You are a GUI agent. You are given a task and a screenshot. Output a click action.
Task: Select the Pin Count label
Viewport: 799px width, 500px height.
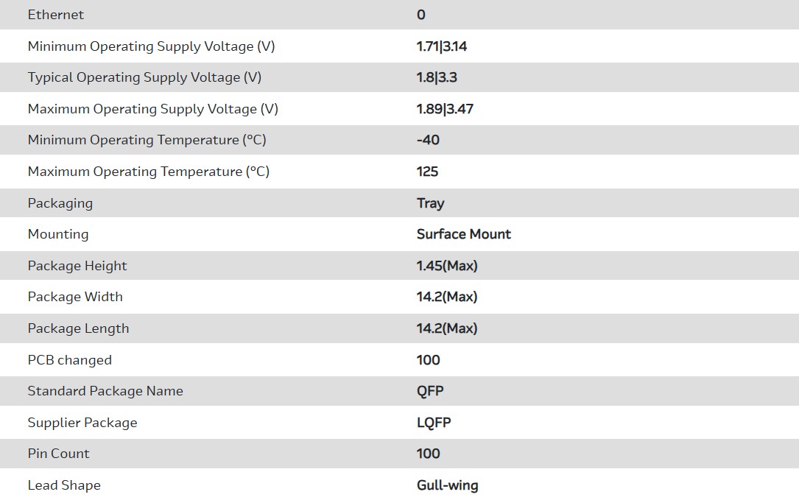click(x=59, y=454)
